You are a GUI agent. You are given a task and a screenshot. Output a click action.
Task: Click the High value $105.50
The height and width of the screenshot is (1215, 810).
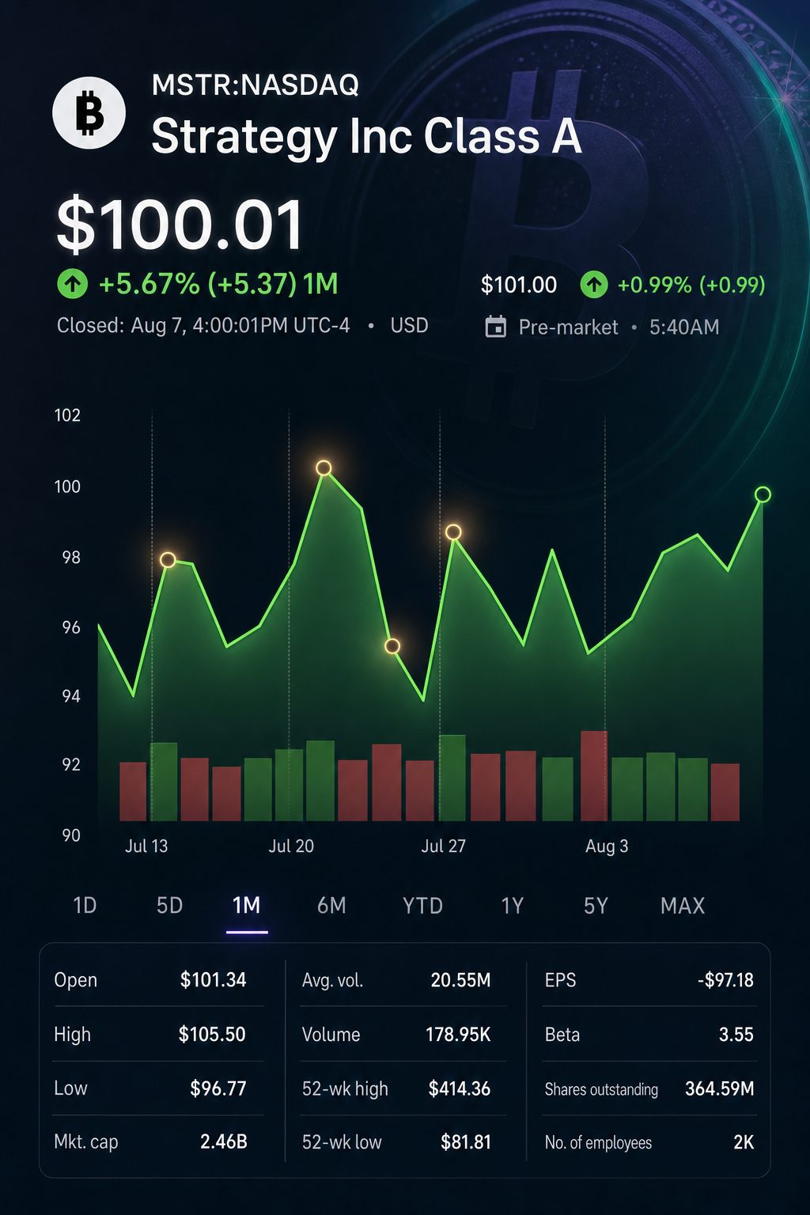(212, 1035)
